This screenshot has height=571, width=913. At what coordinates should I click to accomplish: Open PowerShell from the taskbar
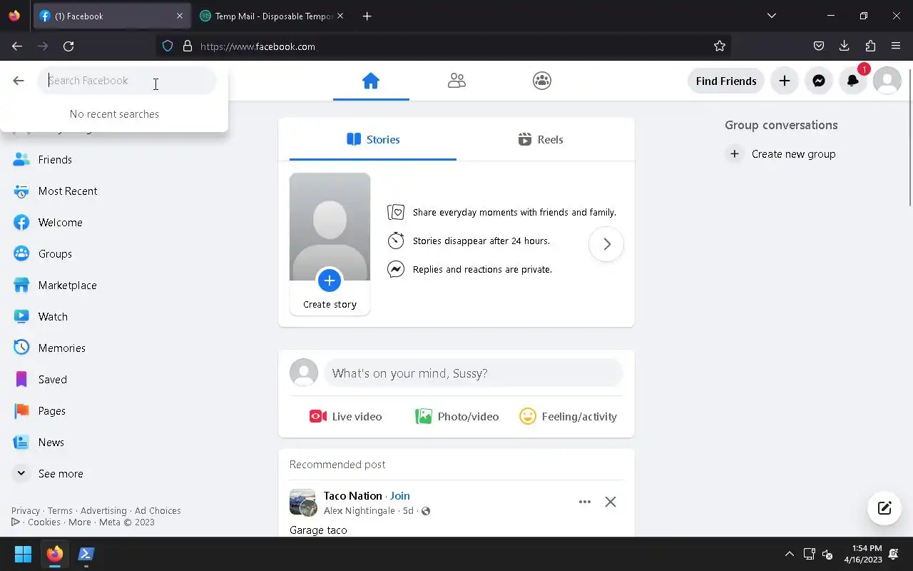pos(86,554)
